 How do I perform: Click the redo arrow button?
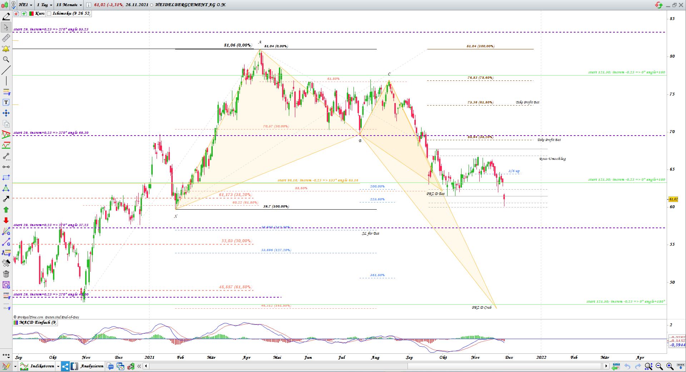(x=638, y=366)
